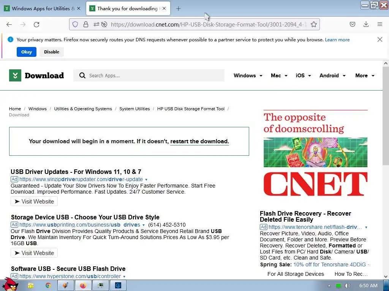Open Flash Drive Recovery ad headline
This screenshot has width=389, height=291.
click(x=305, y=216)
